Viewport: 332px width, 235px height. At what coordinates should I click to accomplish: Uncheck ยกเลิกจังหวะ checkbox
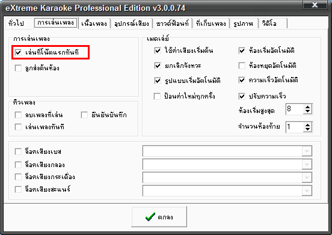(x=158, y=66)
